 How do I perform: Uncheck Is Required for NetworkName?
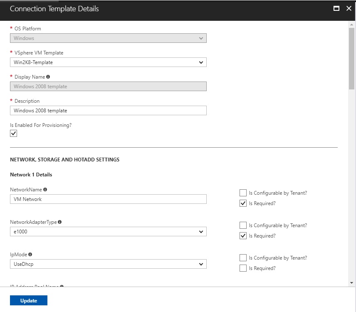coord(243,203)
